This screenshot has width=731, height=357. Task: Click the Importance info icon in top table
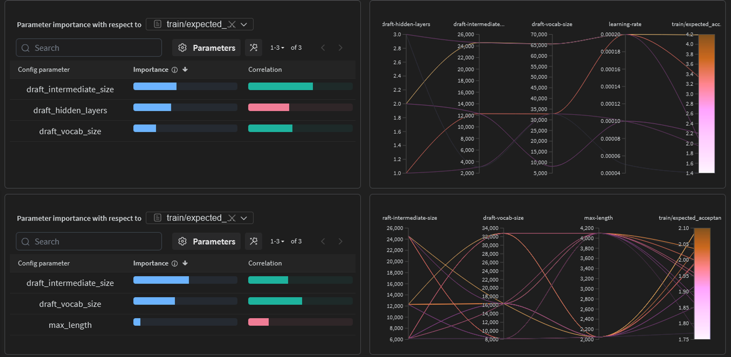[175, 70]
